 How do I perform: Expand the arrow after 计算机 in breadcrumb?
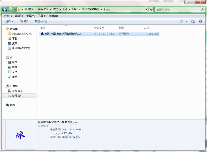pyautogui.click(x=35, y=9)
